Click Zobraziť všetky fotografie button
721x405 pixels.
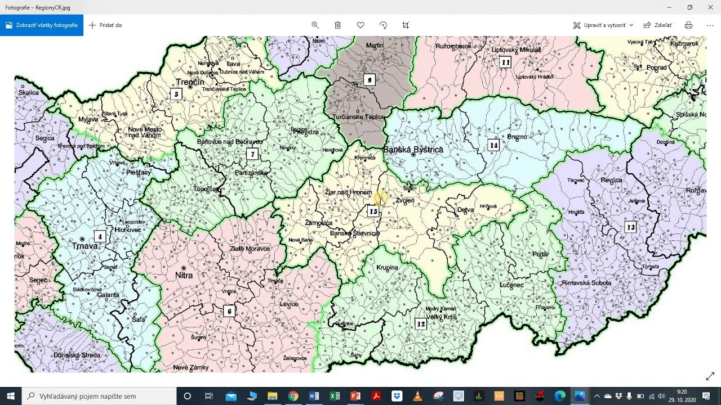click(42, 25)
